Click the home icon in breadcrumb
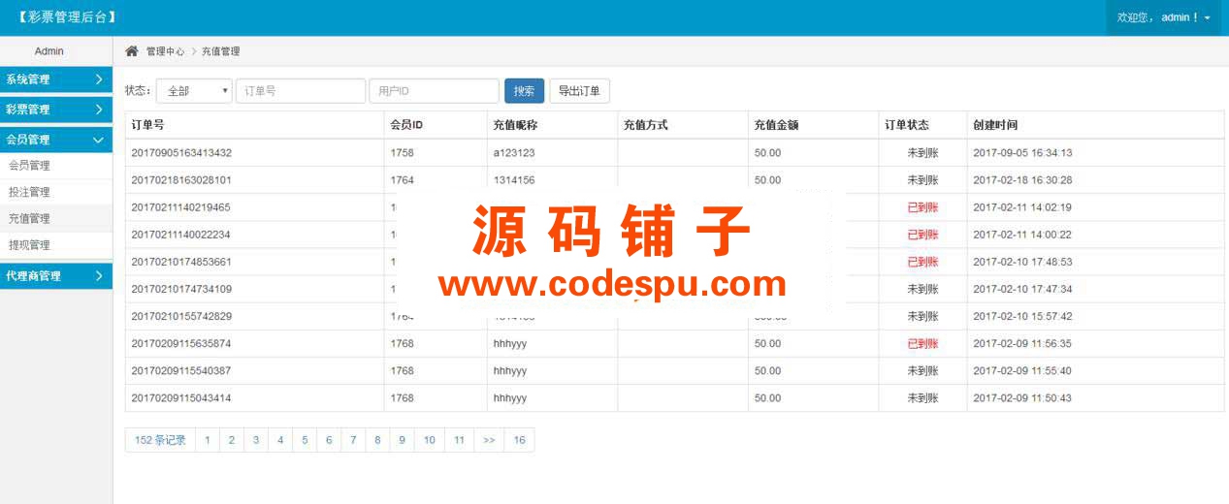The height and width of the screenshot is (504, 1229). (132, 51)
